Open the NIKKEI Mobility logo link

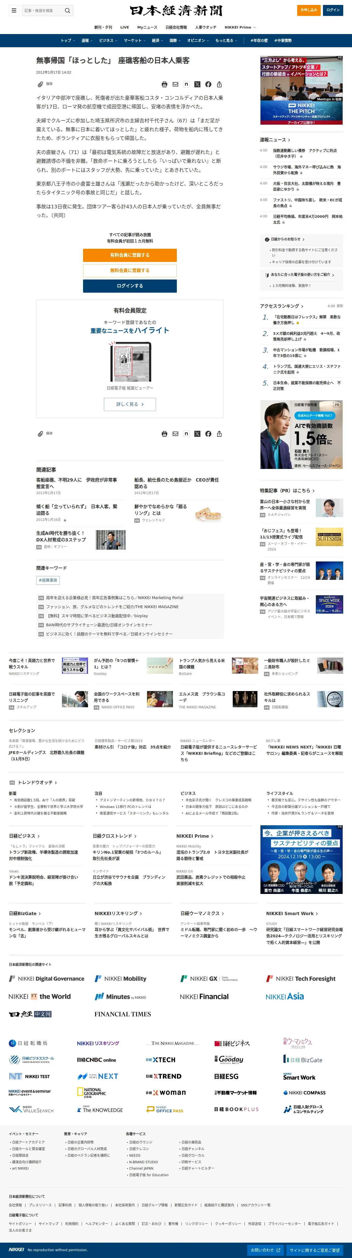click(120, 979)
